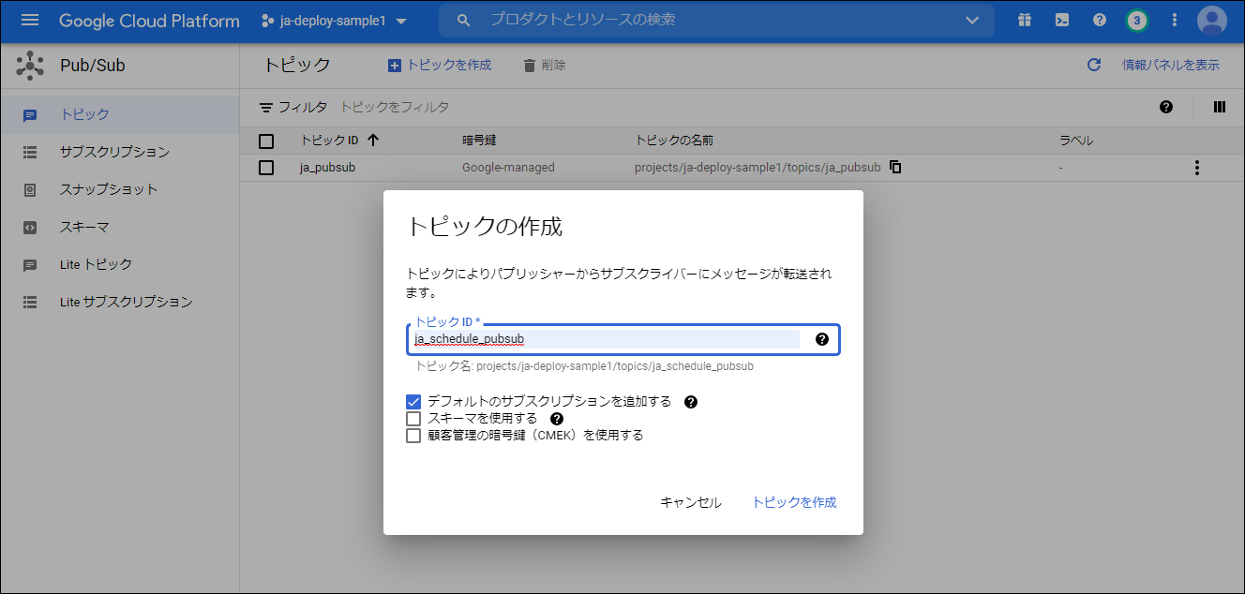The height and width of the screenshot is (594, 1245).
Task: Copy the ja_pubsub topic name
Action: pos(895,168)
